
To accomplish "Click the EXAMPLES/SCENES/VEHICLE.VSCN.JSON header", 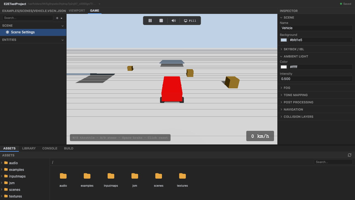I will (x=34, y=11).
